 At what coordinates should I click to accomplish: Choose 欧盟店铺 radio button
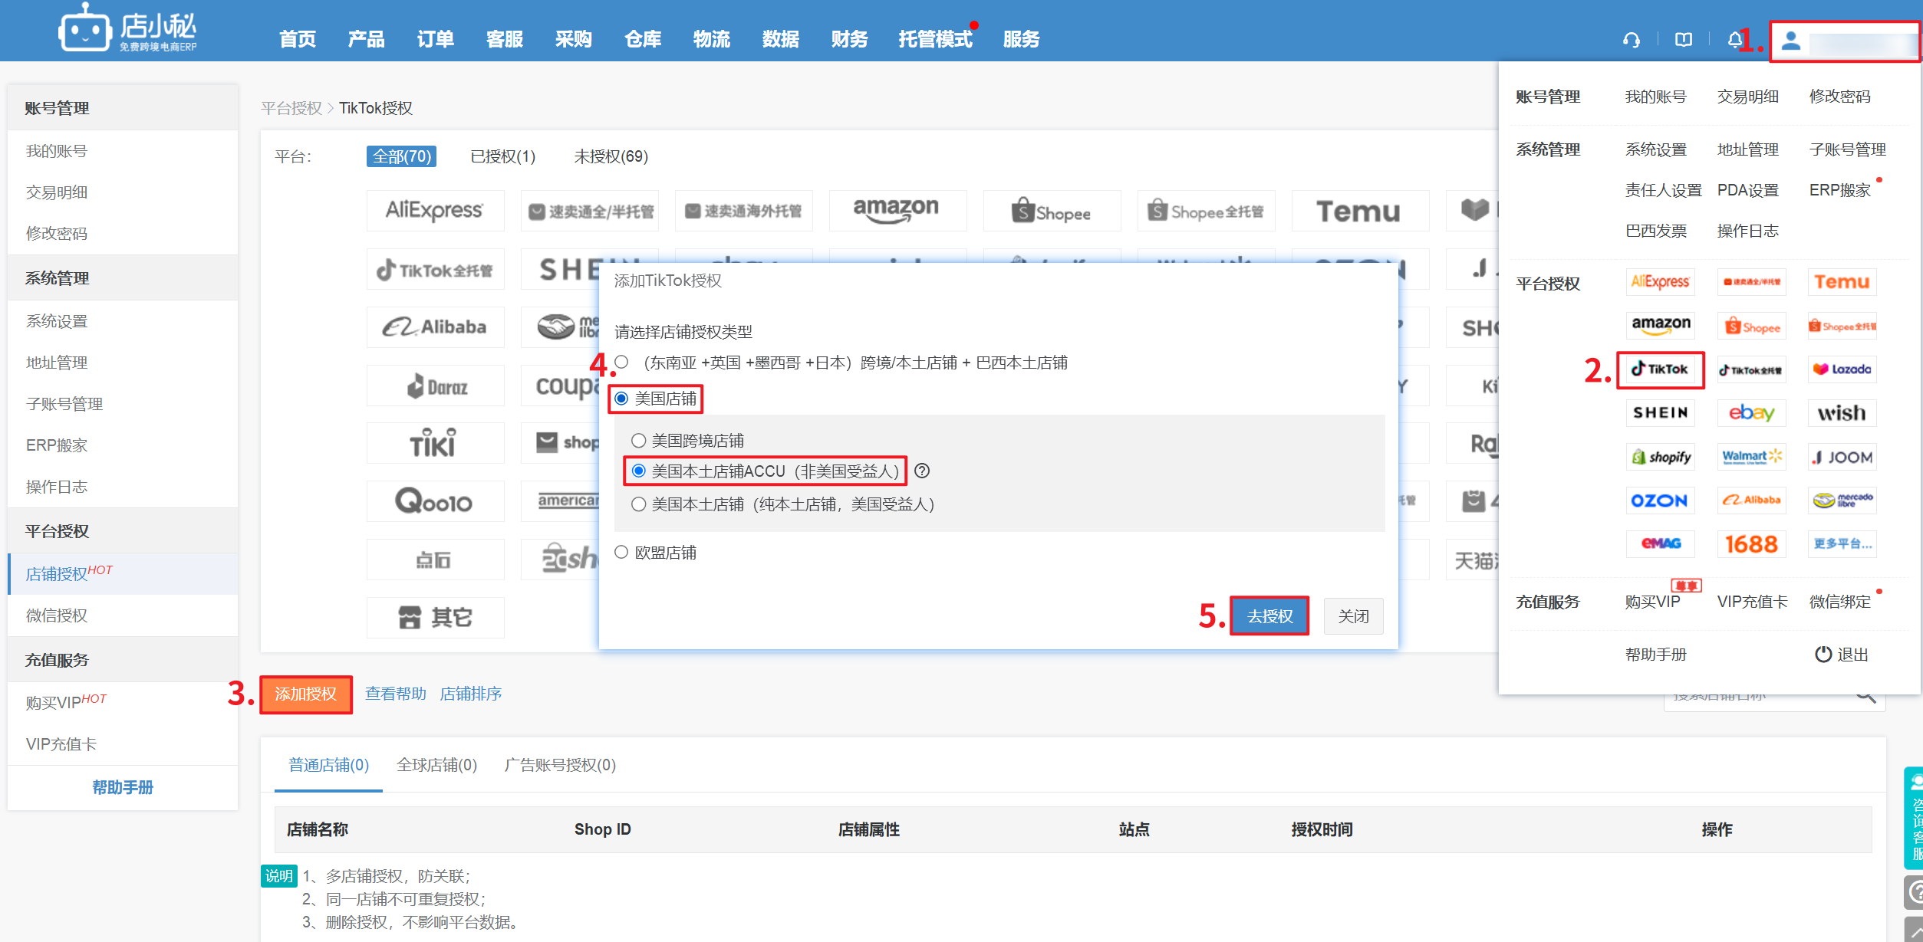click(x=621, y=553)
